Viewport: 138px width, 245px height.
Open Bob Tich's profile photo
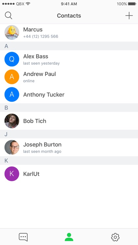pyautogui.click(x=12, y=121)
